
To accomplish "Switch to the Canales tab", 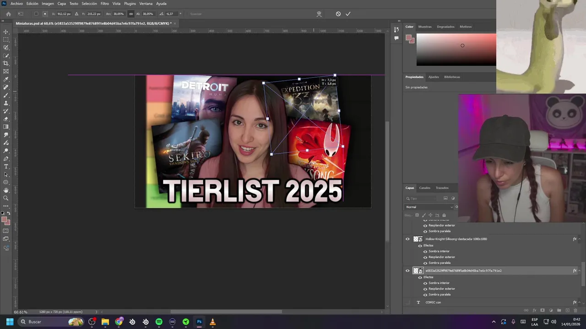I will pyautogui.click(x=425, y=188).
